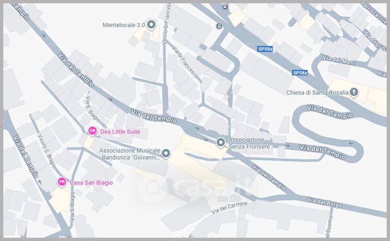
Task: Select the bus stop icon near Vicolo S. Francesco
Action: tap(219, 26)
